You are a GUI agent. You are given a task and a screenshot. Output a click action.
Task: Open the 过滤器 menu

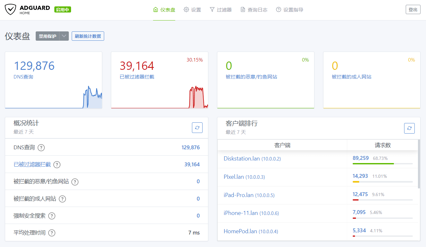pyautogui.click(x=221, y=10)
